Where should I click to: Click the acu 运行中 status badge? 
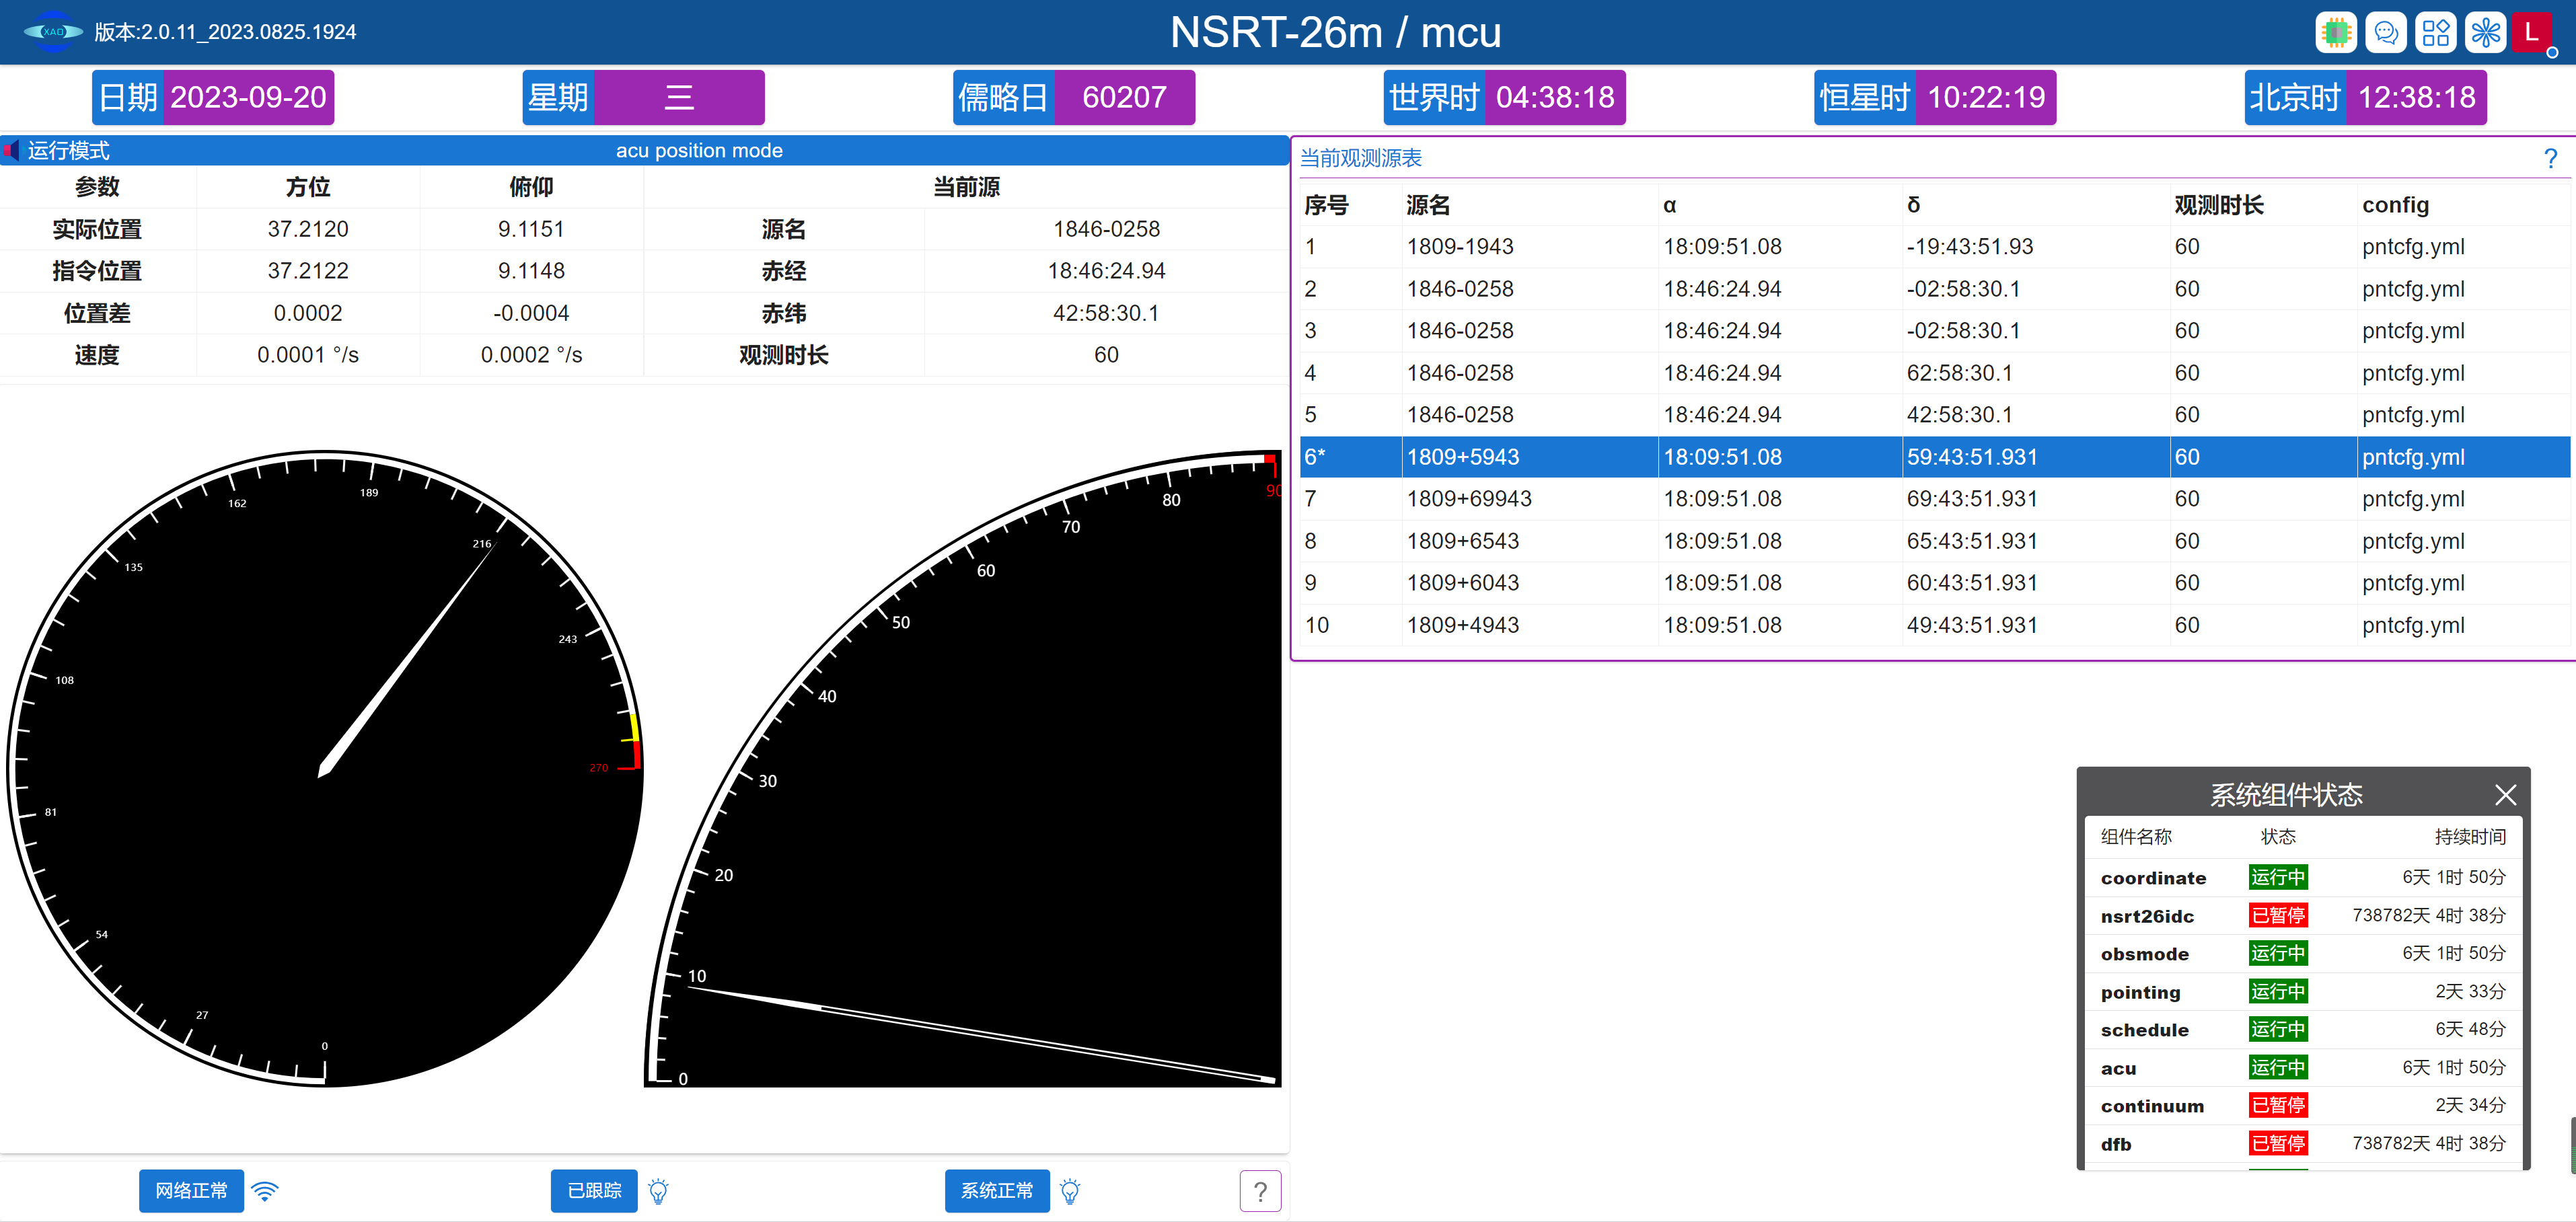2278,1067
